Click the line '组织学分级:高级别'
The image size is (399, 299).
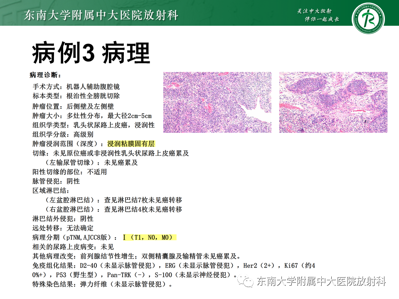63,135
